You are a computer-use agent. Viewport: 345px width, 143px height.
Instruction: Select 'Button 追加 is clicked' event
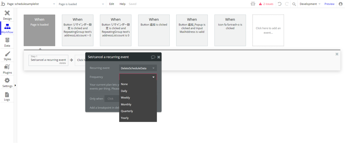[154, 30]
